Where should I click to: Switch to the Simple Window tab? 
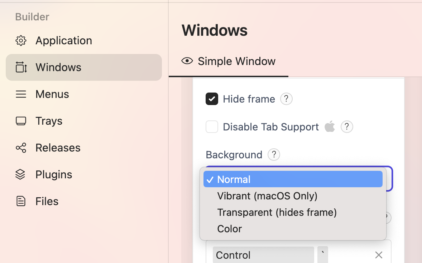[236, 61]
